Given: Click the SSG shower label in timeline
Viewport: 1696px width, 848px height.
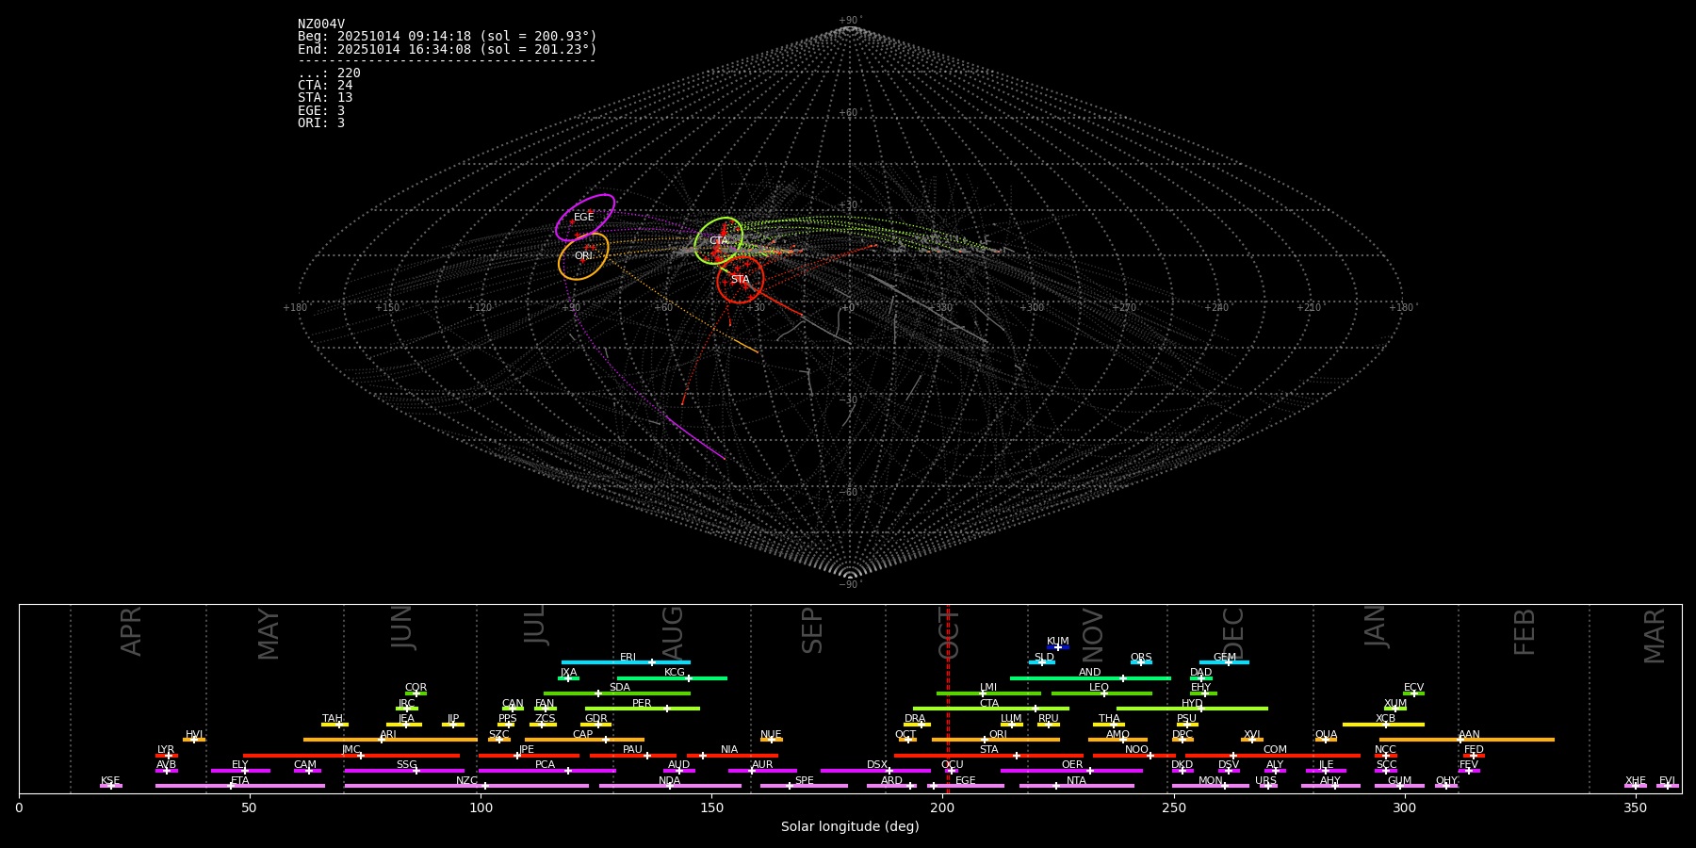Looking at the screenshot, I should (x=406, y=765).
